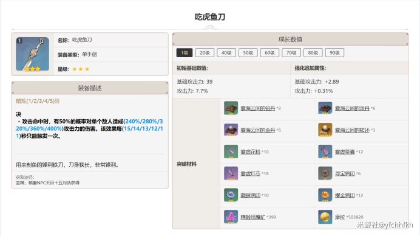Viewport: 420px width, 236px height.
Task: Select the active 1级 level tab
Action: point(185,53)
